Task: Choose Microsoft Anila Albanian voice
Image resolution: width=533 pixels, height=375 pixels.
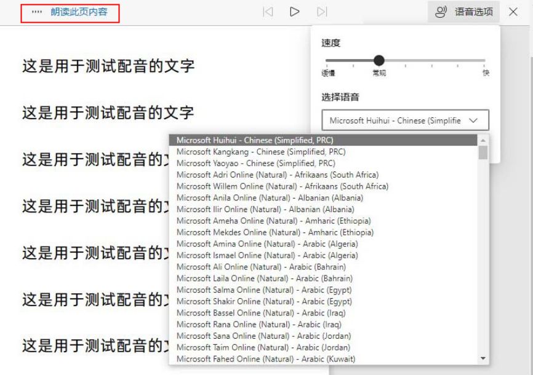Action: click(323, 198)
